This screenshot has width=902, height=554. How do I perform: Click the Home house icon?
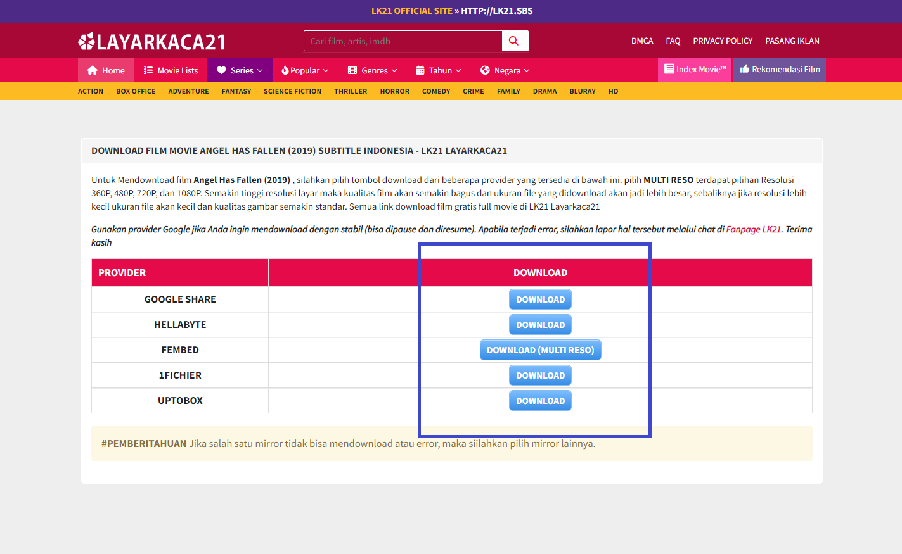coord(93,70)
